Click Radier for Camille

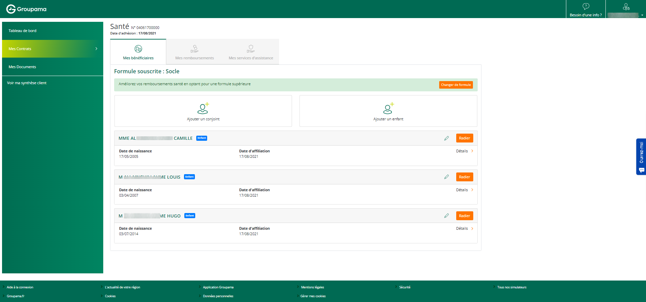click(x=464, y=138)
